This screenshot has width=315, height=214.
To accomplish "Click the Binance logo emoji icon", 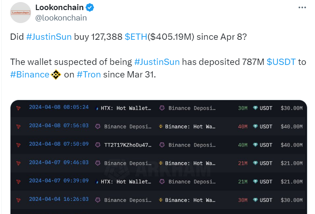I will 56,75.
